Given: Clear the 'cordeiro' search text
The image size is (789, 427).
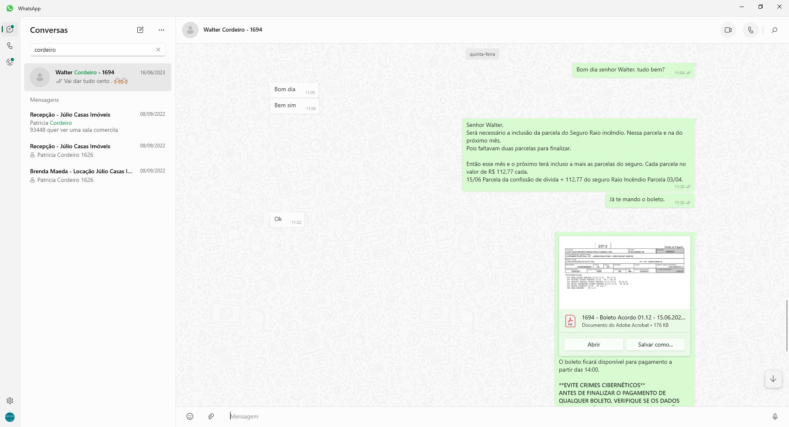Looking at the screenshot, I should pos(158,50).
